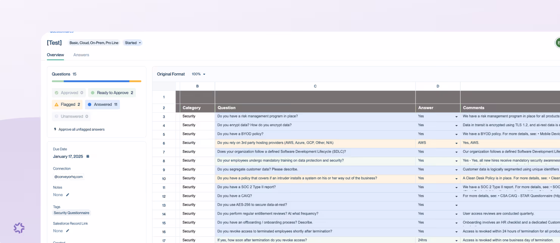The image size is (560, 243).
Task: Click the Answer header cell
Action: [438, 108]
